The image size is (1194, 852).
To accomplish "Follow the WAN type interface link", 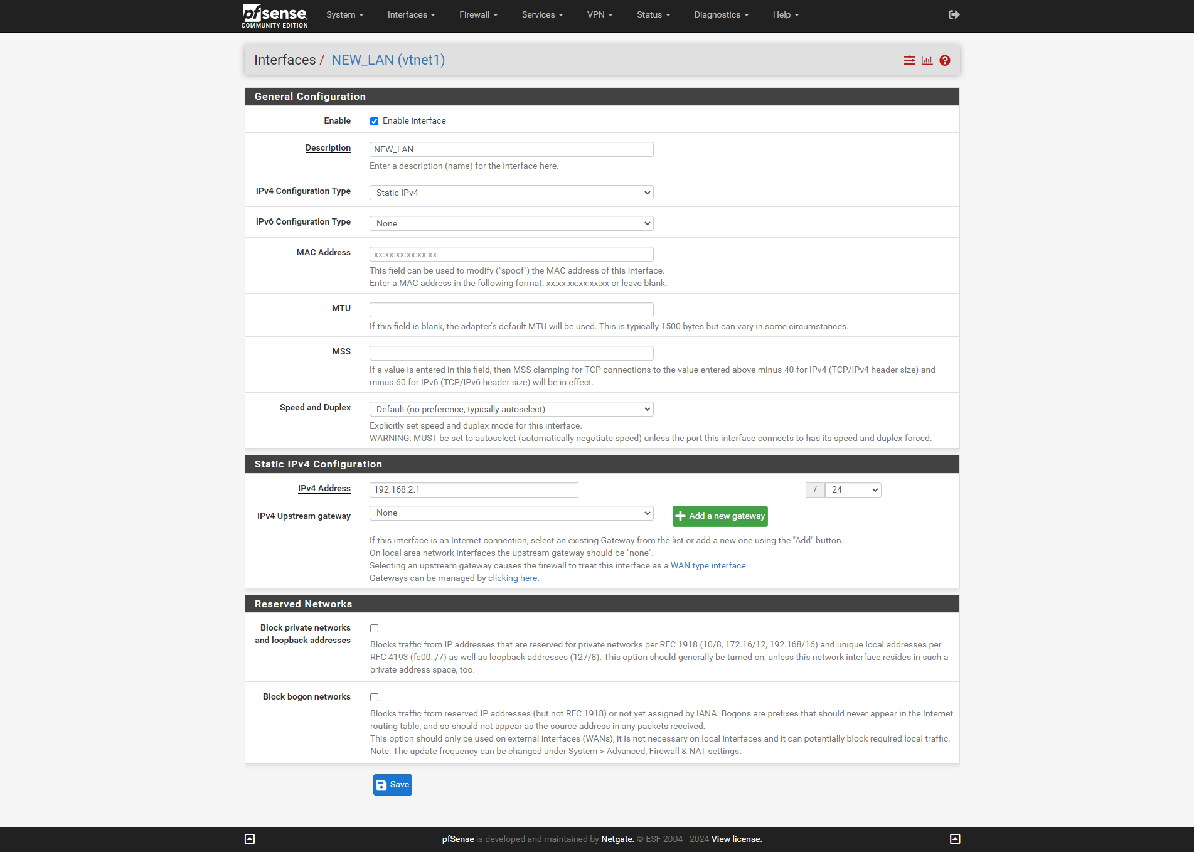I will tap(708, 565).
